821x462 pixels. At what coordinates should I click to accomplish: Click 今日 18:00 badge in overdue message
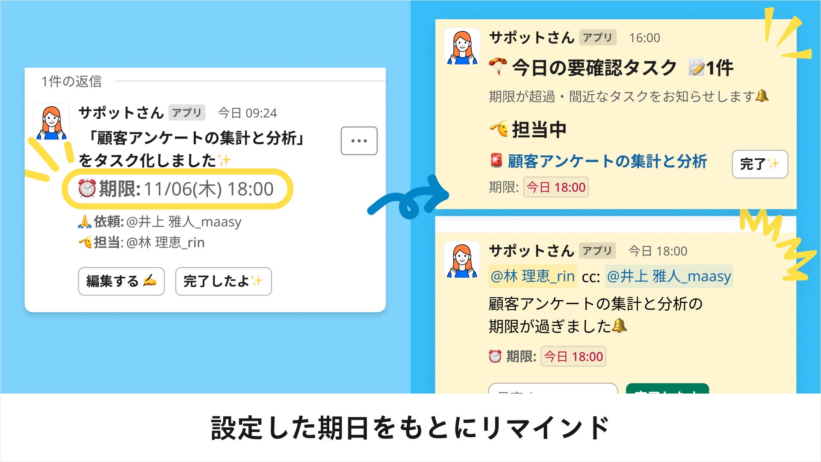tap(573, 356)
